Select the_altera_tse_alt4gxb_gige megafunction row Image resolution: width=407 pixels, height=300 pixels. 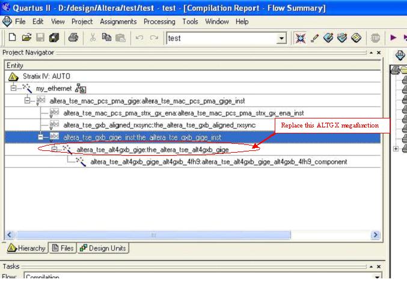pyautogui.click(x=192, y=150)
